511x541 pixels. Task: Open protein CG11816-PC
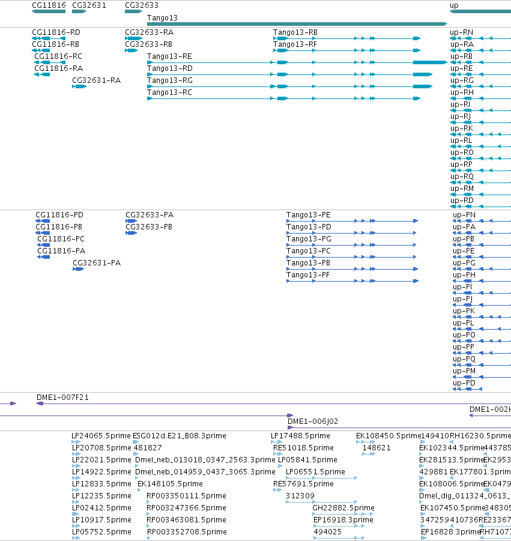[61, 239]
